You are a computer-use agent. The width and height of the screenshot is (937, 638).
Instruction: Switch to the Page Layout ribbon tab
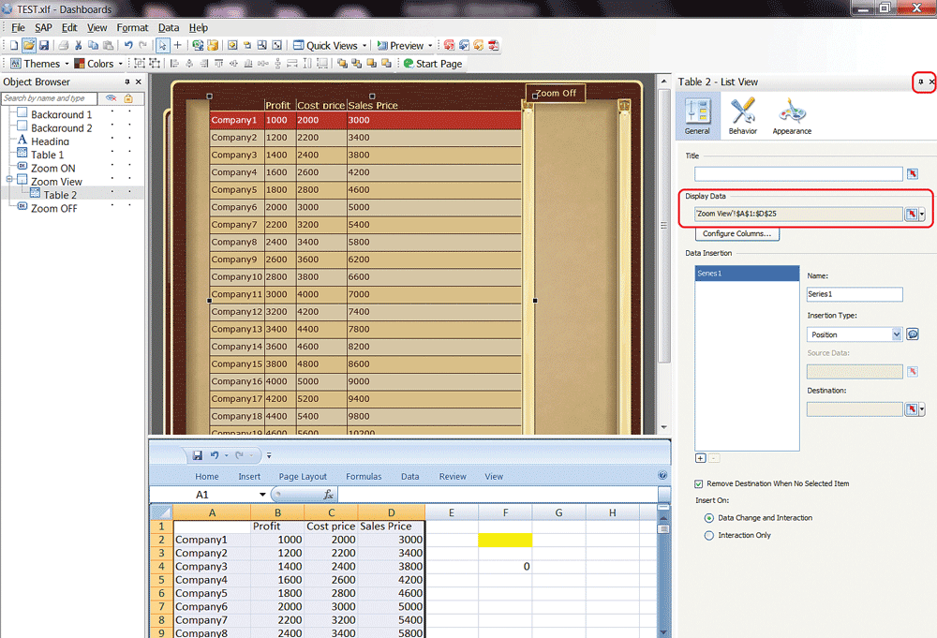click(303, 477)
